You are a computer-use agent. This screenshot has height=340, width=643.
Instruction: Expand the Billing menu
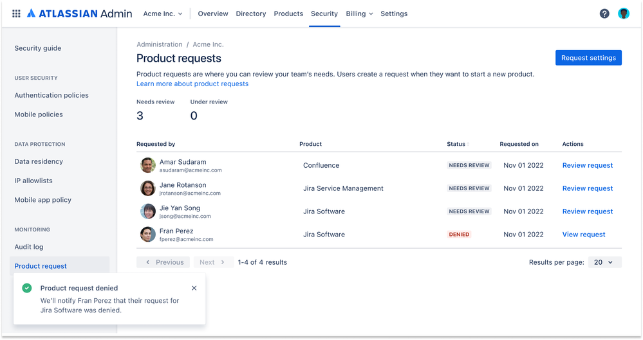[359, 13]
